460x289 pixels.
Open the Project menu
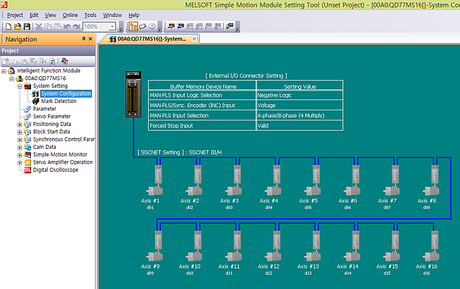coord(15,16)
